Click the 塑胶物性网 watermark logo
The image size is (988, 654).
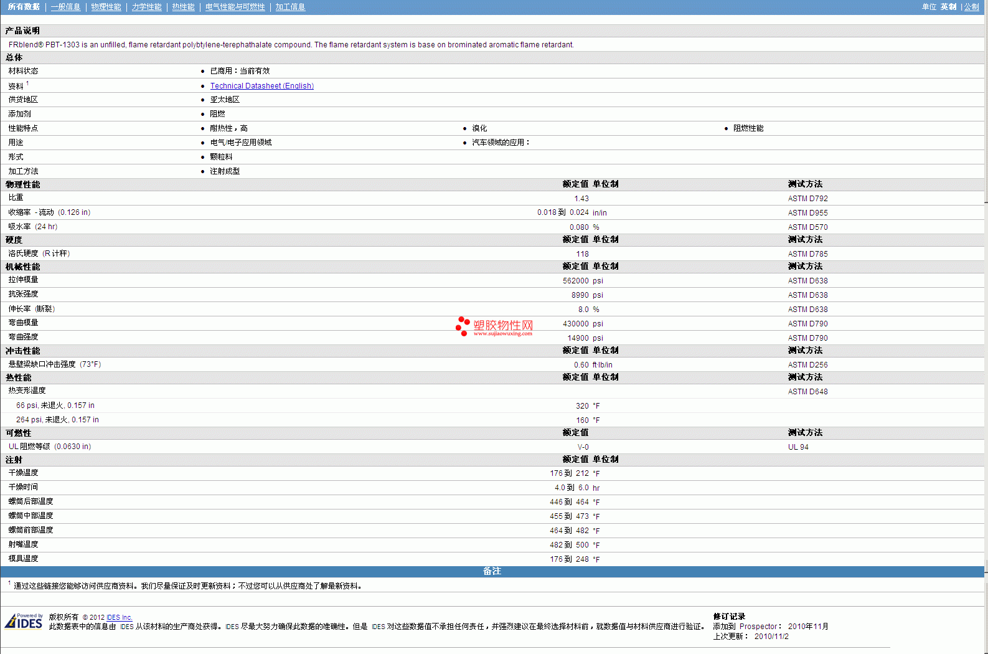(494, 326)
